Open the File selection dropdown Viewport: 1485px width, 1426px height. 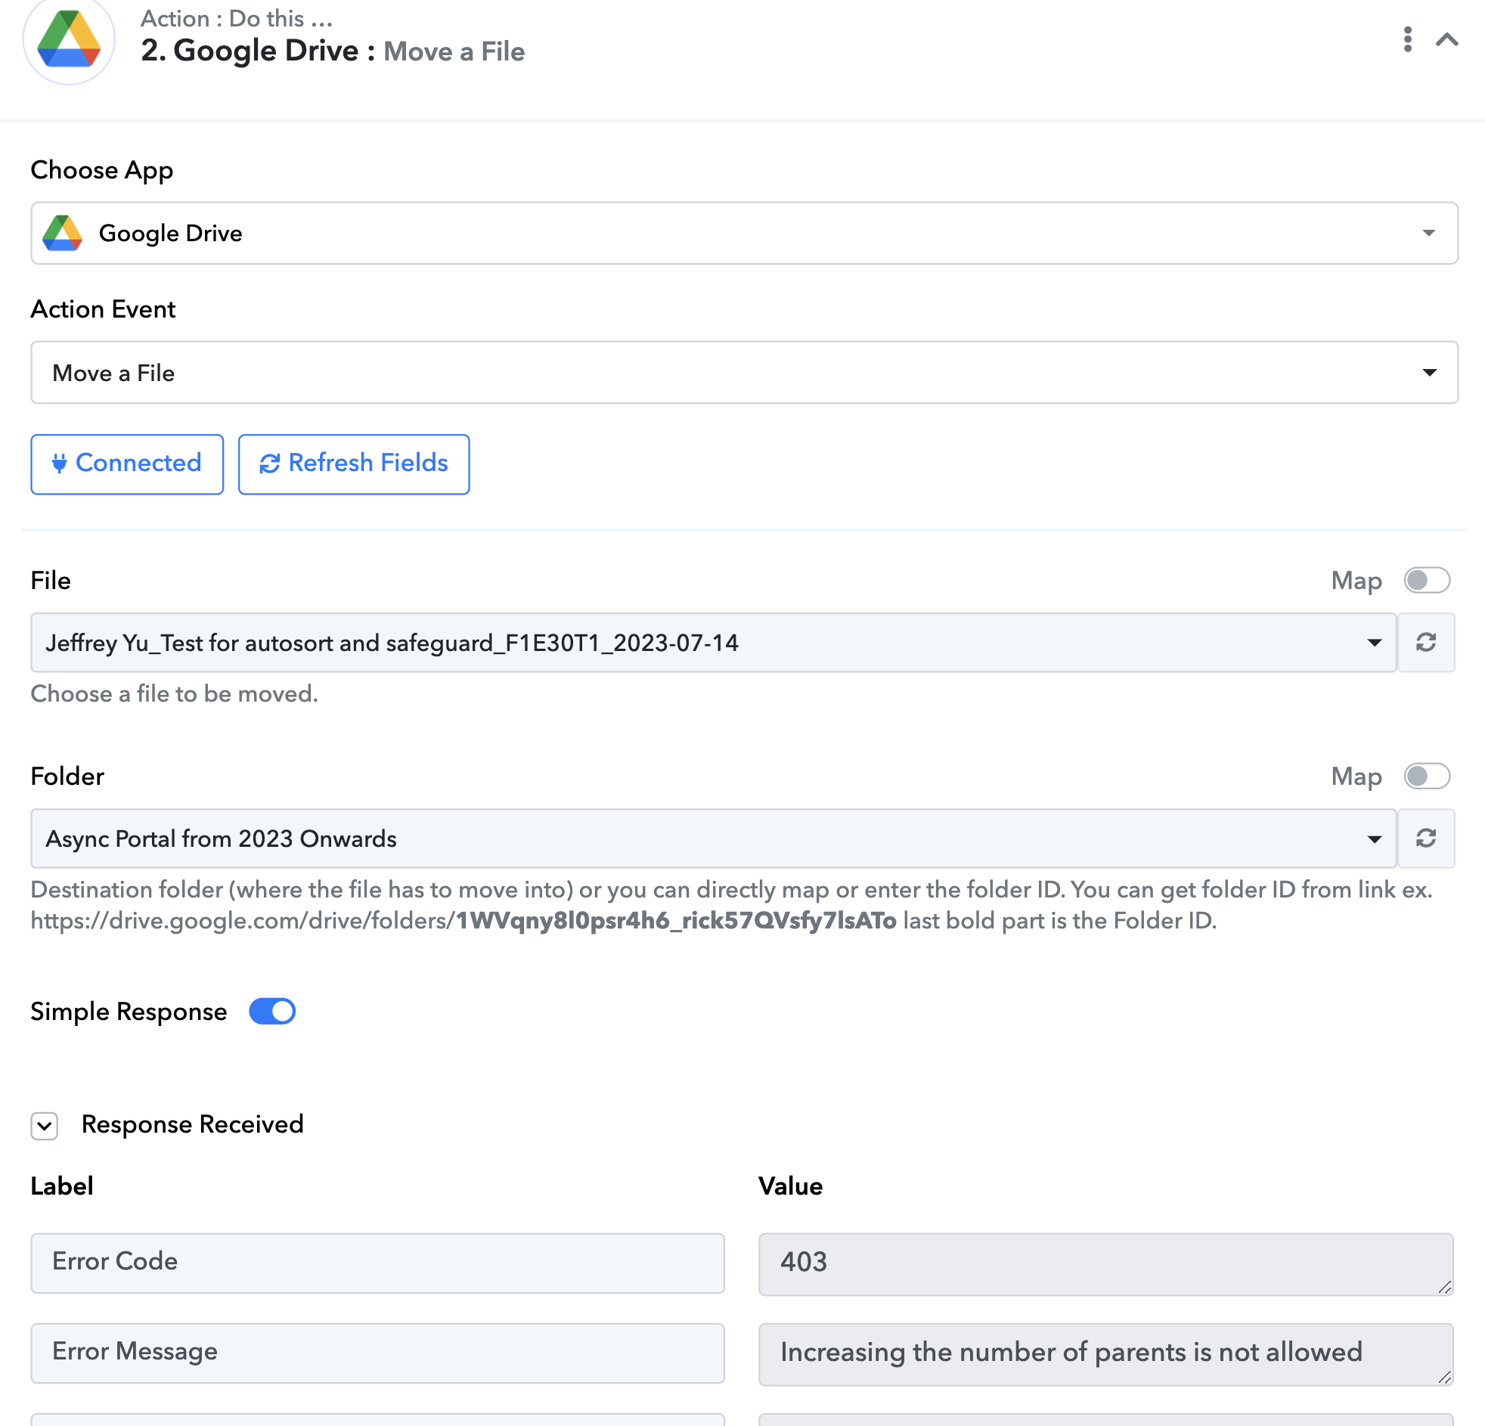(713, 643)
